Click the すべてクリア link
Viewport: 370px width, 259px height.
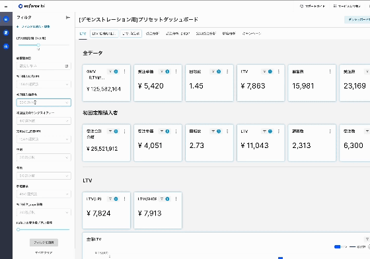(x=44, y=252)
